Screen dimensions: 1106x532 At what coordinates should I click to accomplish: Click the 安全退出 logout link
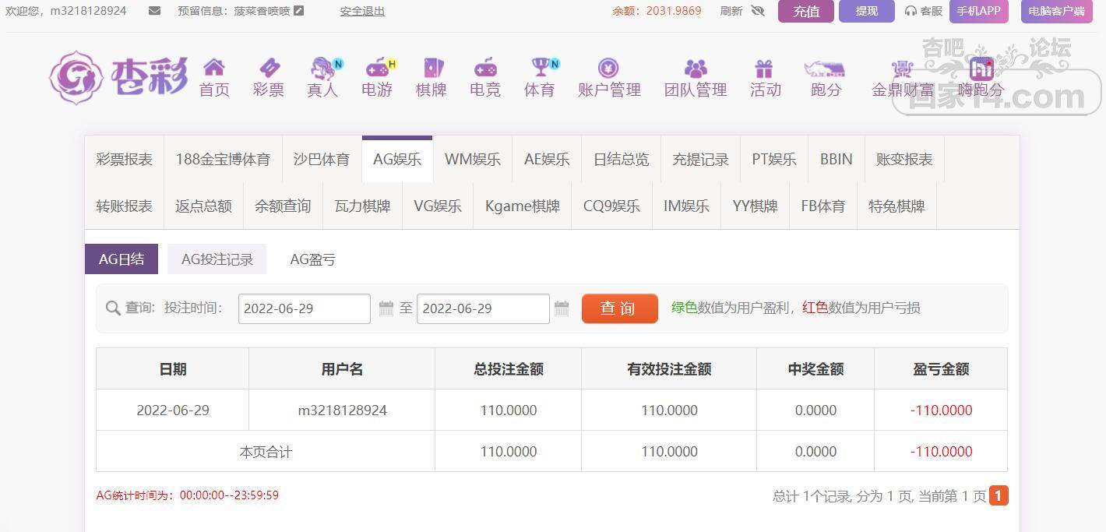[x=362, y=11]
